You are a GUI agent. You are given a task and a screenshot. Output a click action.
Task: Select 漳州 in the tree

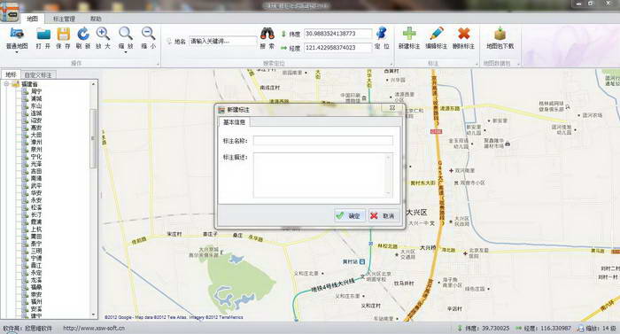[x=36, y=142]
